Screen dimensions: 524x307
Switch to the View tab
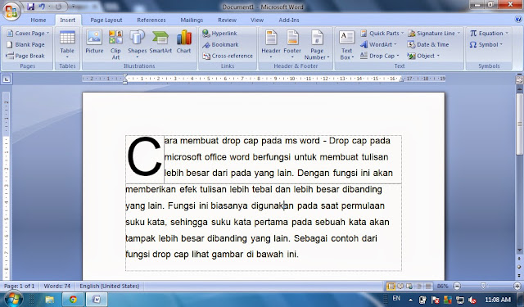point(257,20)
